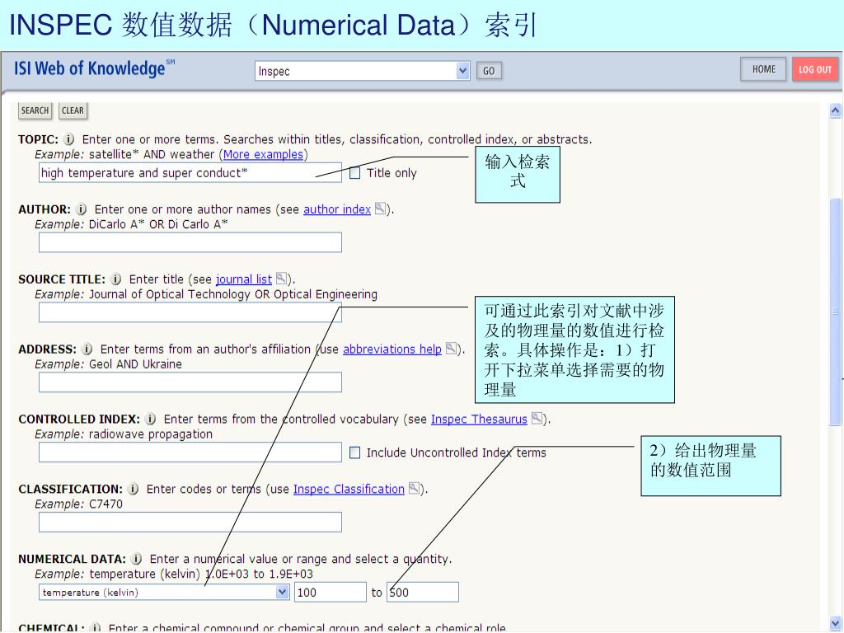Open the Inspec Classification link
Image resolution: width=844 pixels, height=633 pixels.
coord(349,490)
